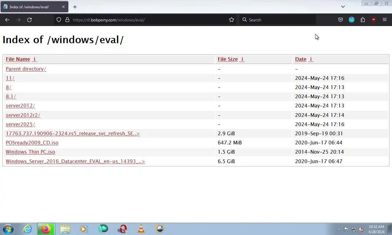Open the 8.1/ folder

(11, 96)
